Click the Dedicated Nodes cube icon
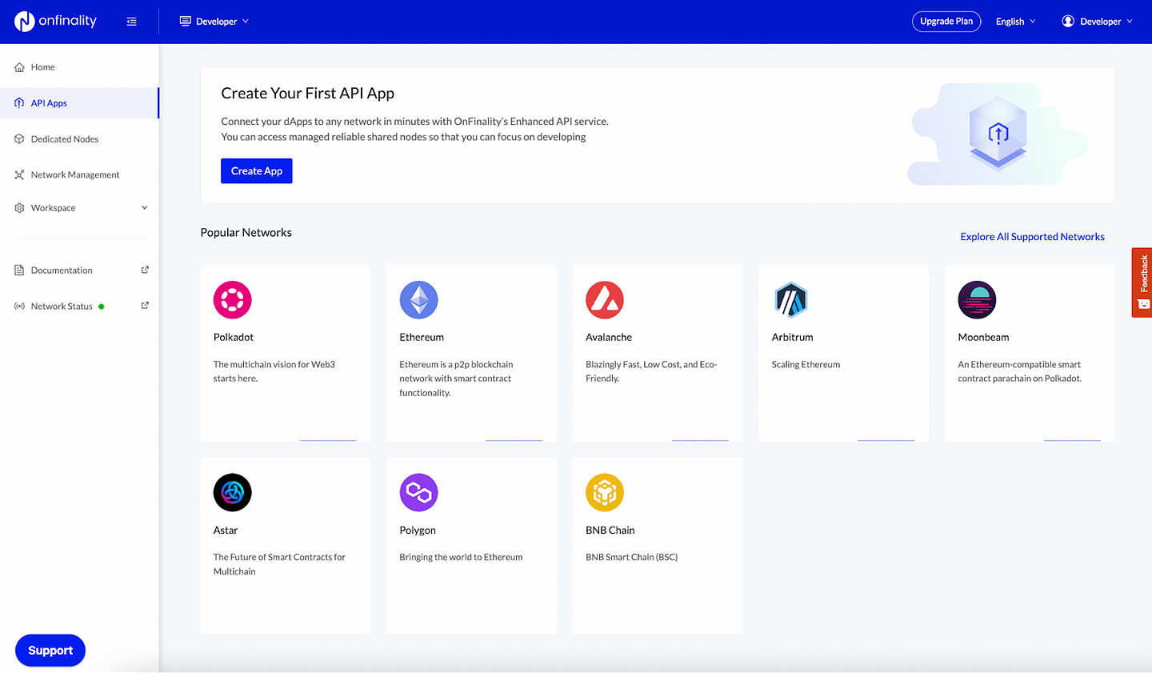This screenshot has height=673, width=1152. [x=19, y=139]
